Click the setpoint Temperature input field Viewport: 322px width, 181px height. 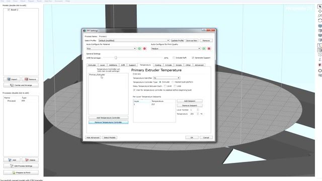193,114
